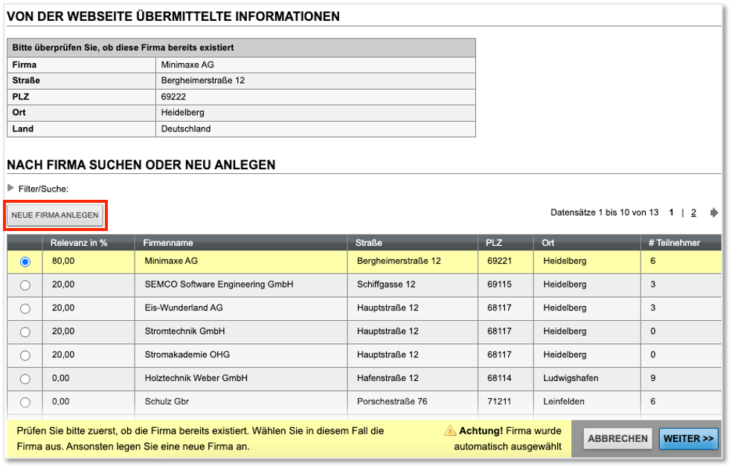Select SEMCO Software Engineering GmbH
Screen dimensions: 732x468
click(x=24, y=285)
